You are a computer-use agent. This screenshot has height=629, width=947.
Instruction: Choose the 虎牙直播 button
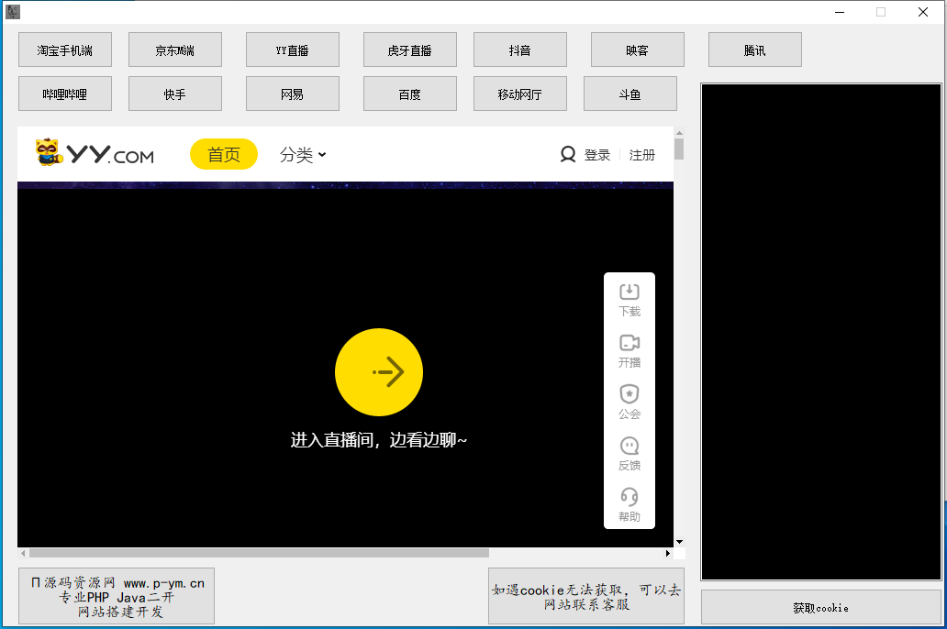410,50
